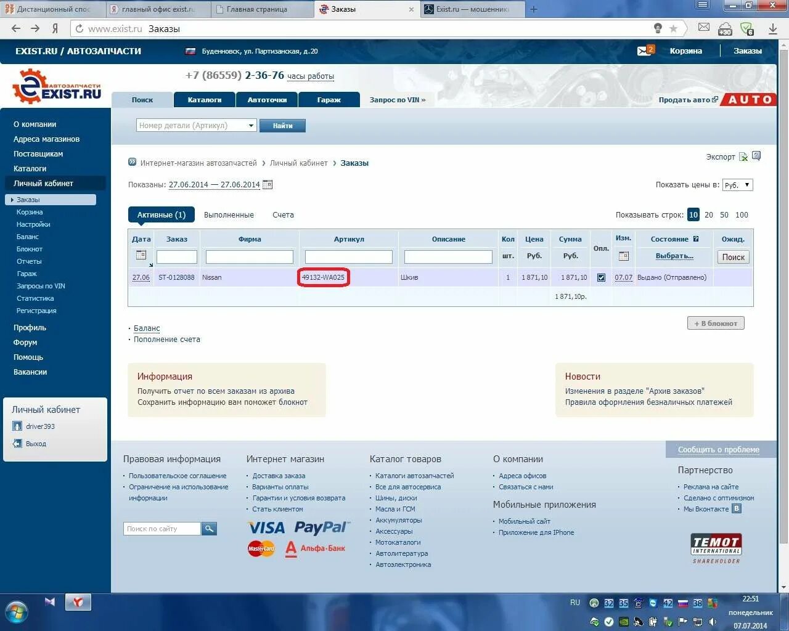Show 20 rows per page
This screenshot has height=631, width=789.
(x=709, y=215)
